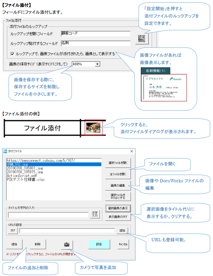Image resolution: width=213 pixels, height=276 pixels.
Task: Click the 削除 delete file button
Action: point(38,244)
